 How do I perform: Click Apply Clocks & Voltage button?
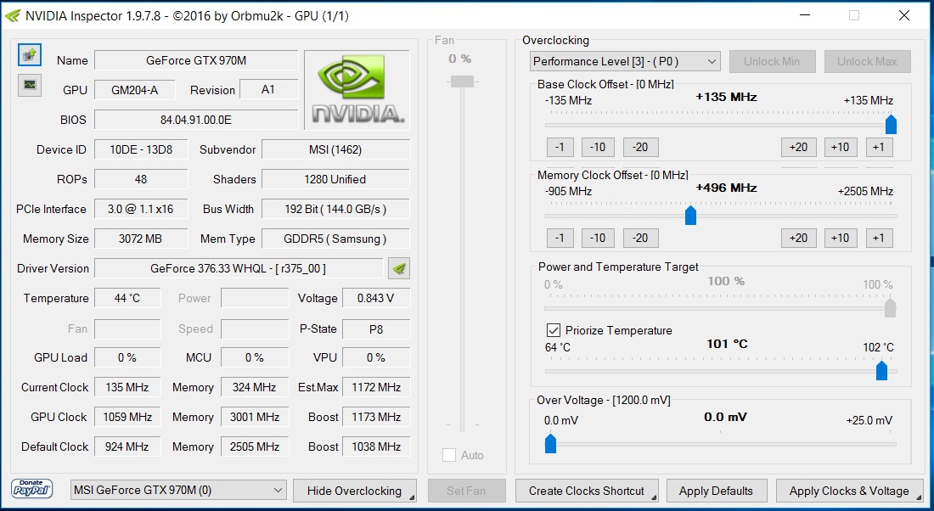[849, 491]
